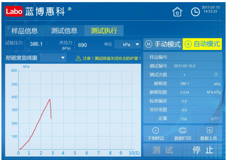Viewport: 227px width, 160px height.
Task: Click the clock icon in header
Action: click(x=195, y=12)
